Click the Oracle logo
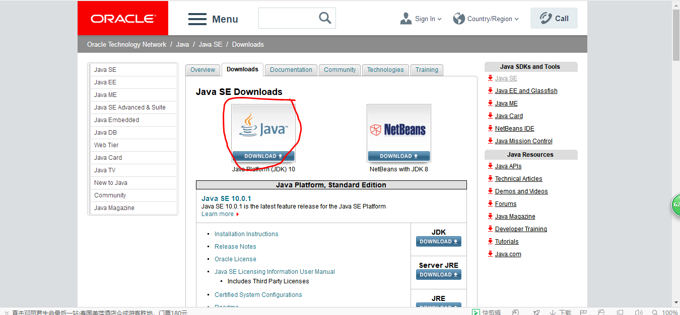Image resolution: width=680 pixels, height=315 pixels. point(123,19)
